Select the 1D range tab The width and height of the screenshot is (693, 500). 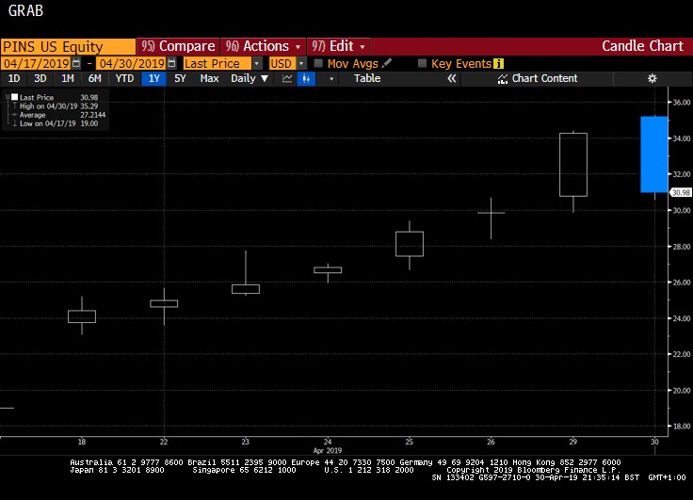tap(14, 79)
